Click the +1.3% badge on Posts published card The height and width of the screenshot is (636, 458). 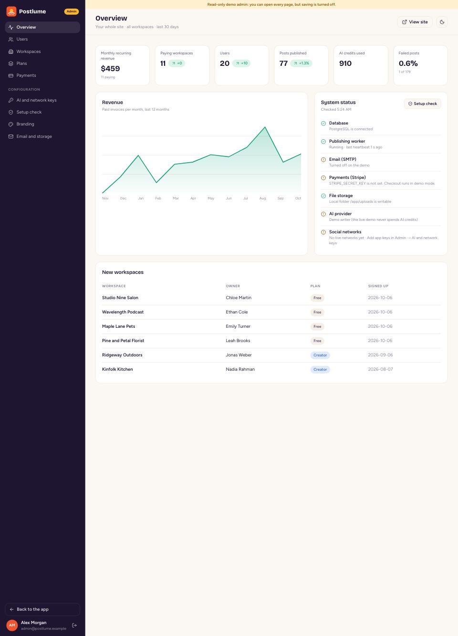point(301,63)
